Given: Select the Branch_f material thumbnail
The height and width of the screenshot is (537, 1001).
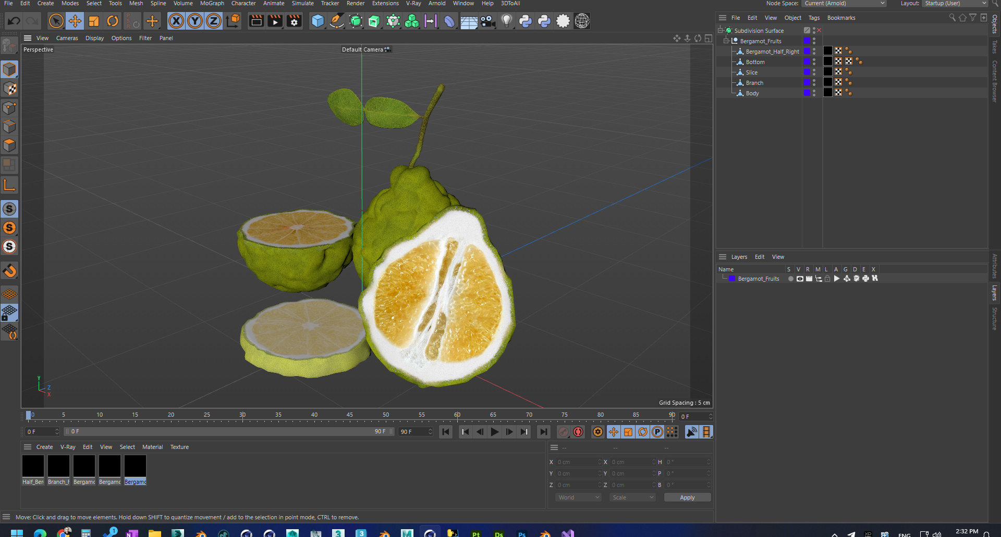Looking at the screenshot, I should [x=58, y=469].
